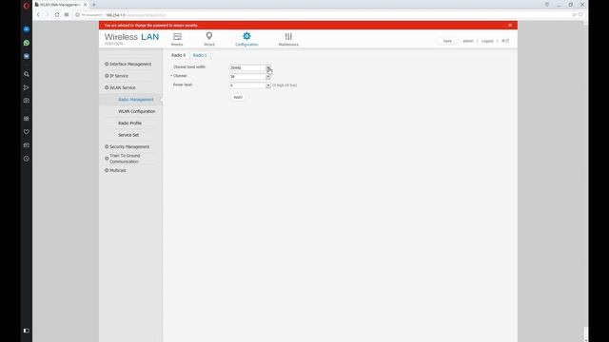Switch language with the Chinese link
Image resolution: width=609 pixels, height=342 pixels.
[505, 41]
